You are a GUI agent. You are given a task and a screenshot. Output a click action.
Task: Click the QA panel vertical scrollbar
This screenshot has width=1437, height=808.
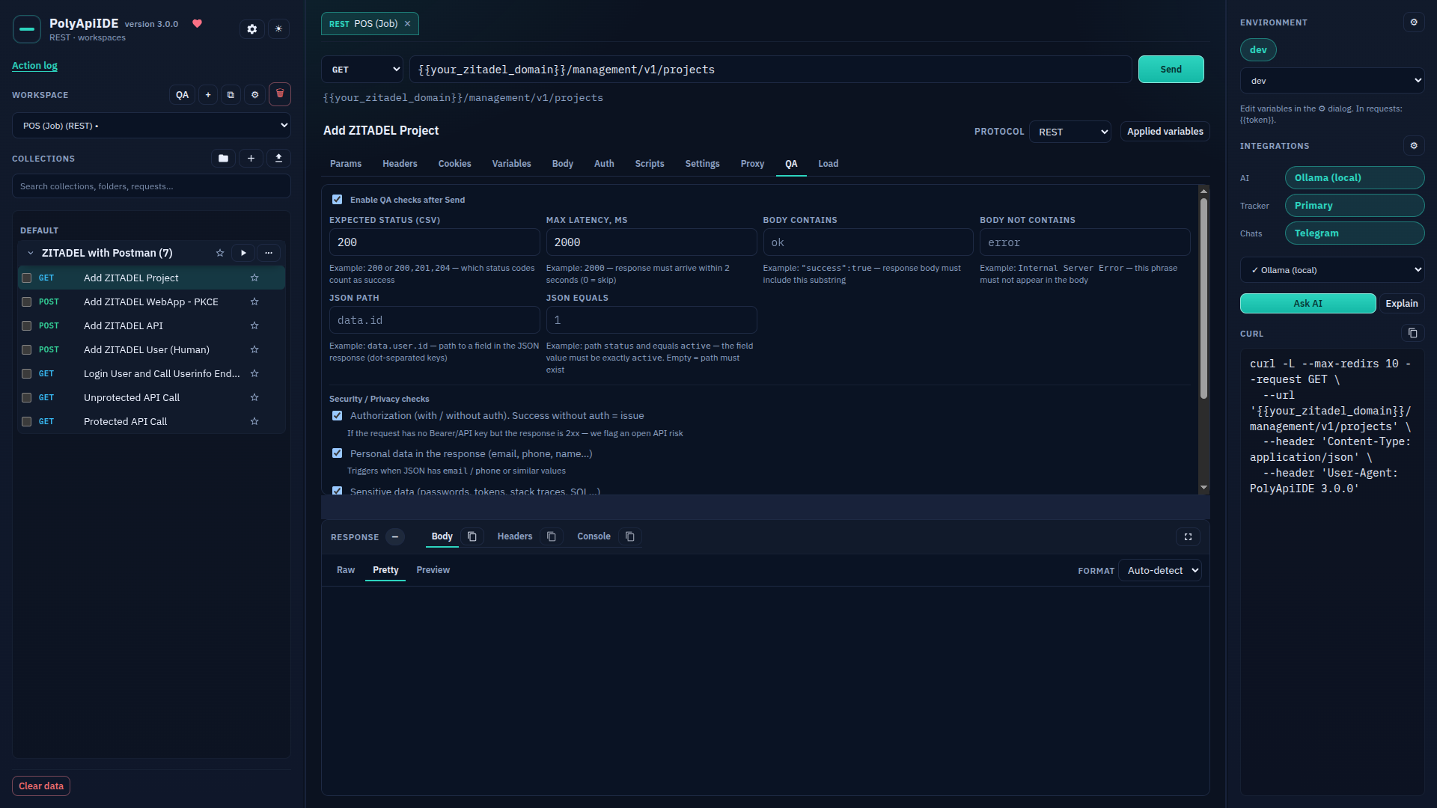click(1203, 298)
